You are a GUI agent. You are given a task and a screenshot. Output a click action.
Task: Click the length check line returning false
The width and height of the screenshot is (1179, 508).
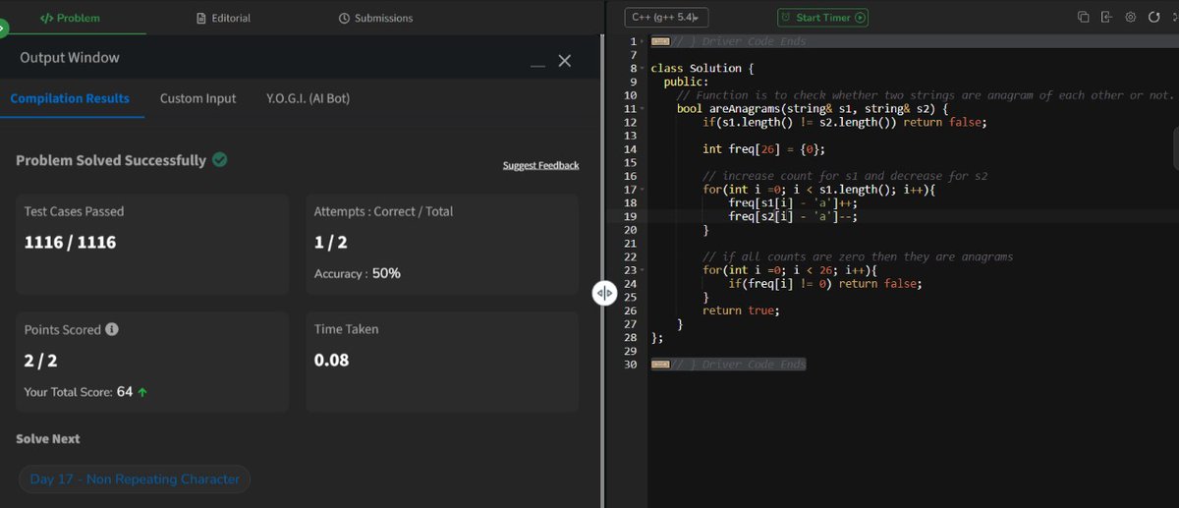pos(844,123)
